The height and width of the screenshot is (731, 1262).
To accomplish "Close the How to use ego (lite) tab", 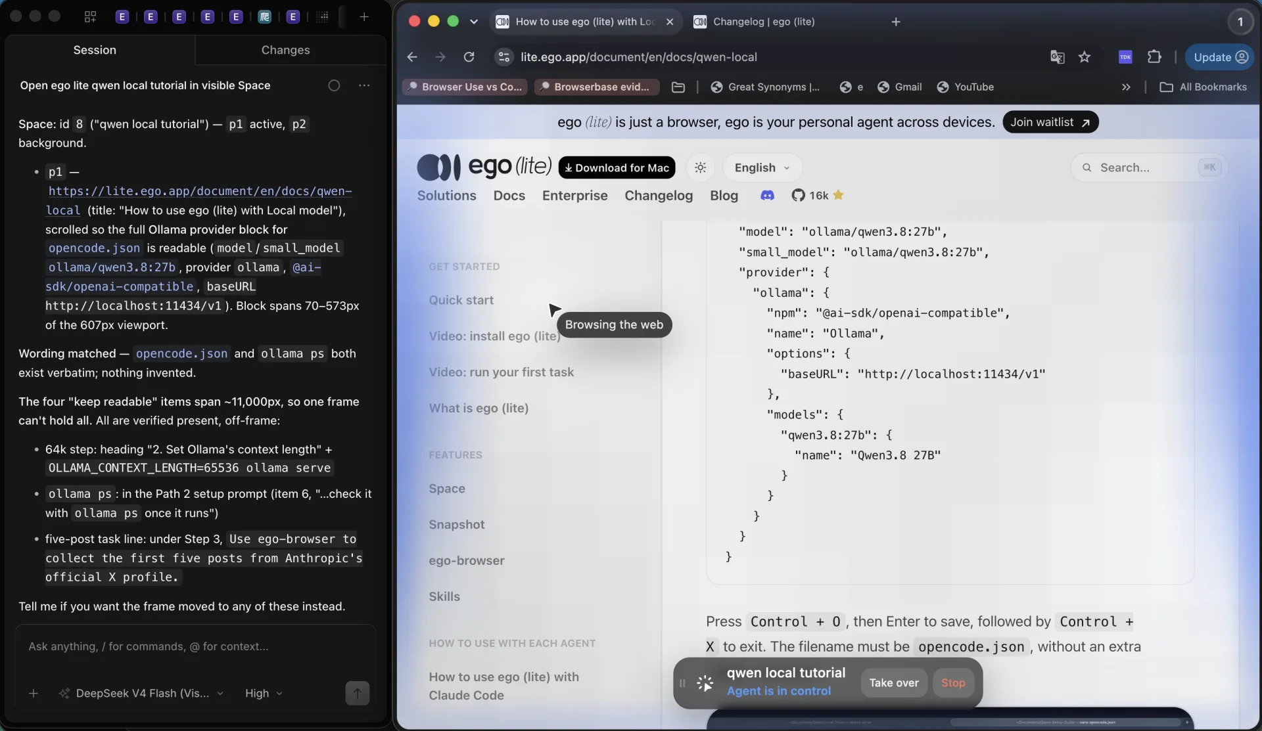I will click(x=670, y=22).
